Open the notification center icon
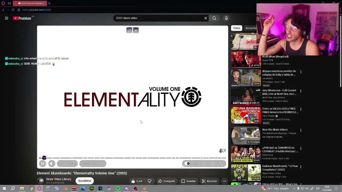 tap(336, 189)
